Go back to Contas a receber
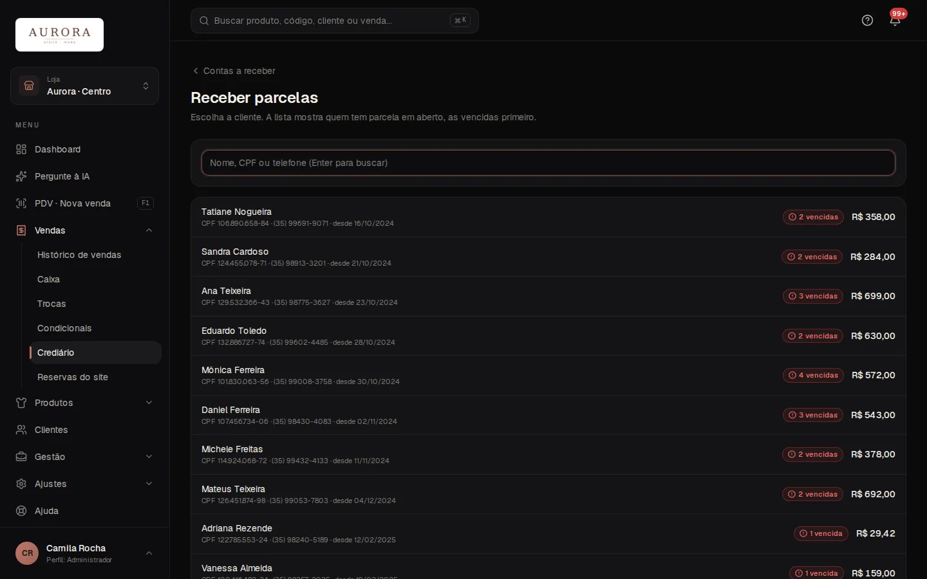This screenshot has height=579, width=927. (x=234, y=71)
